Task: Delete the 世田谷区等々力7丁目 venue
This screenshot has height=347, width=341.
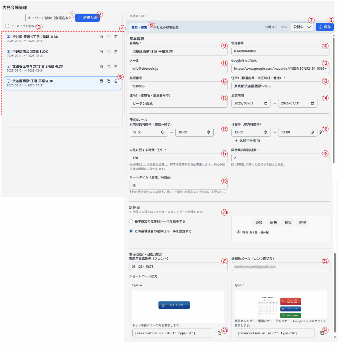Action: [x=116, y=67]
